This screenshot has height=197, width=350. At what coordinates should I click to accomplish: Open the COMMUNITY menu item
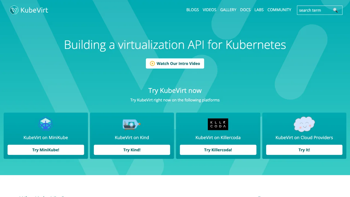coord(279,10)
